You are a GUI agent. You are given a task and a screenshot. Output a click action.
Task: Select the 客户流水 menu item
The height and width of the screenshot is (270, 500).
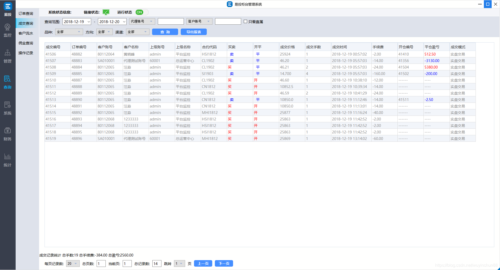26,33
